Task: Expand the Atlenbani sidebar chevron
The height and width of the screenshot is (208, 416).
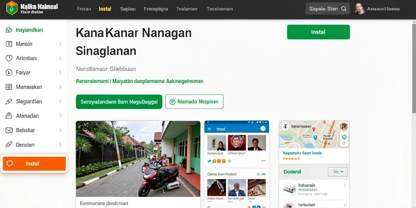Action: [60, 58]
